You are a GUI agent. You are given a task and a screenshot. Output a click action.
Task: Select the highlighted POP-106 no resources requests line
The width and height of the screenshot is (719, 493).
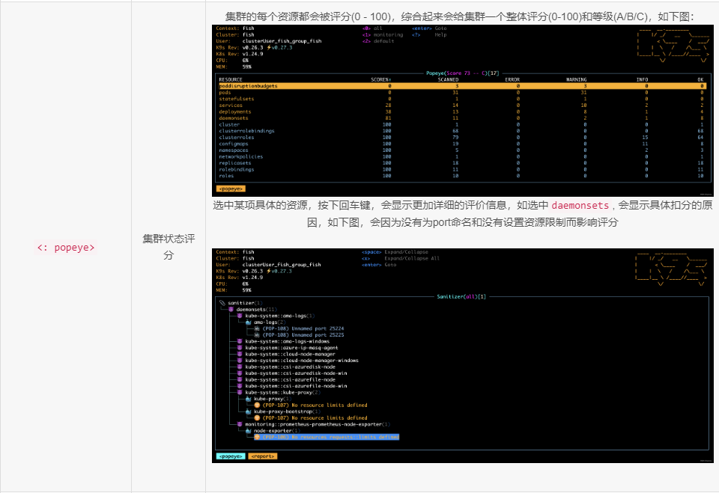click(x=327, y=437)
